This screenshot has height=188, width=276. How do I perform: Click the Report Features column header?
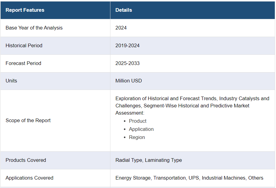pyautogui.click(x=25, y=10)
